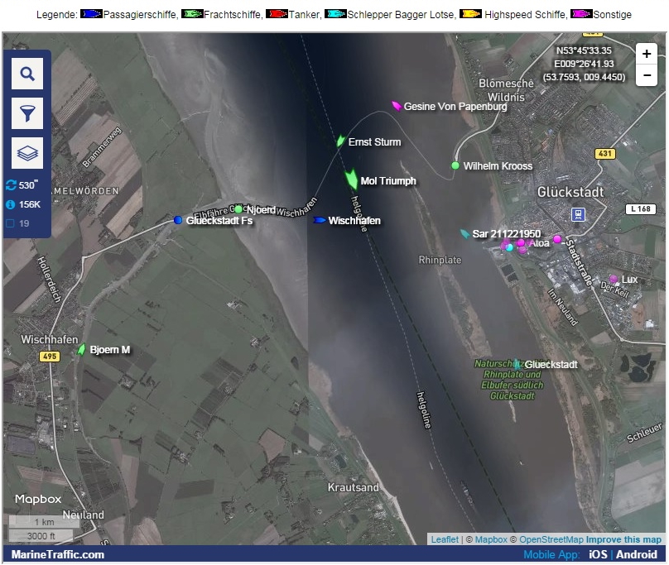This screenshot has width=669, height=565.
Task: Open the OpenStreetMap attribution link
Action: pyautogui.click(x=551, y=539)
